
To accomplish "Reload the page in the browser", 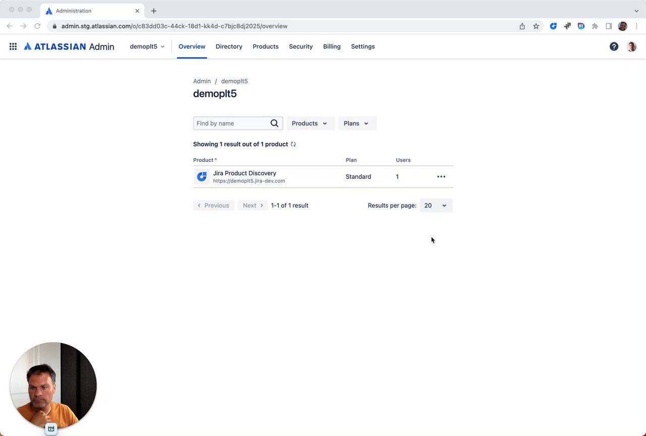I will point(37,26).
